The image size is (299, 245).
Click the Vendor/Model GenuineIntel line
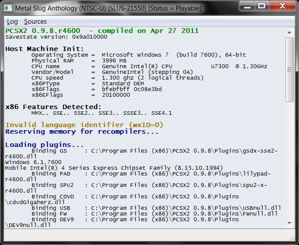click(112, 72)
